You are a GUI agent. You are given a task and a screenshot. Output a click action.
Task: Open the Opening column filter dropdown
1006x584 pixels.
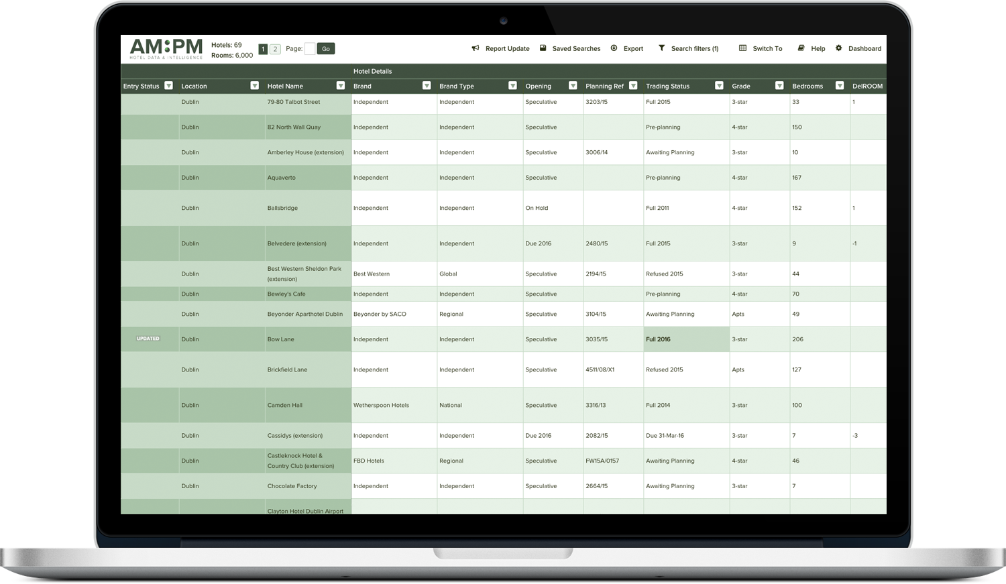pos(573,86)
